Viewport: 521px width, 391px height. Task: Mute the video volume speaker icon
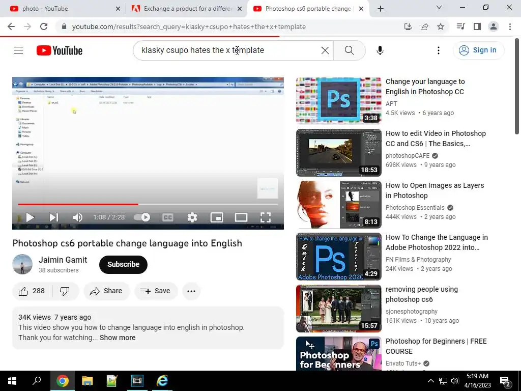(x=78, y=217)
